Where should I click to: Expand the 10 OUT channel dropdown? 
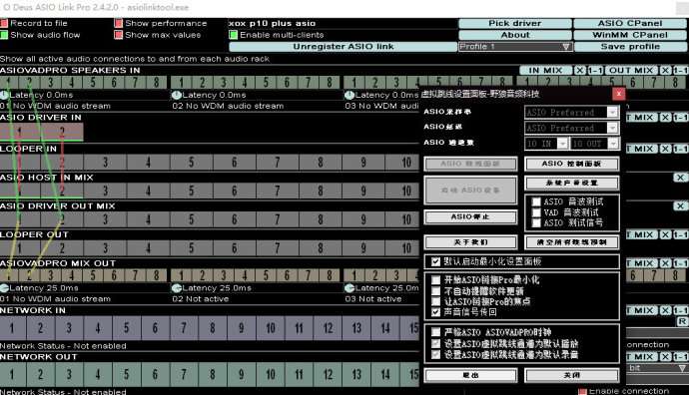[x=613, y=144]
